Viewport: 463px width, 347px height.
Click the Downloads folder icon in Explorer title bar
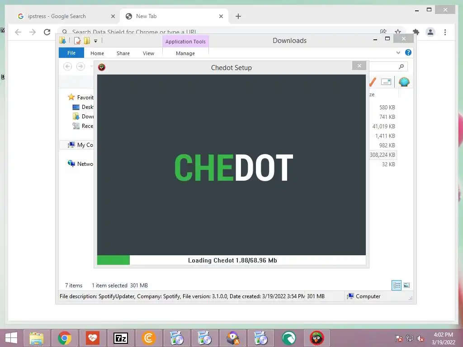[62, 40]
